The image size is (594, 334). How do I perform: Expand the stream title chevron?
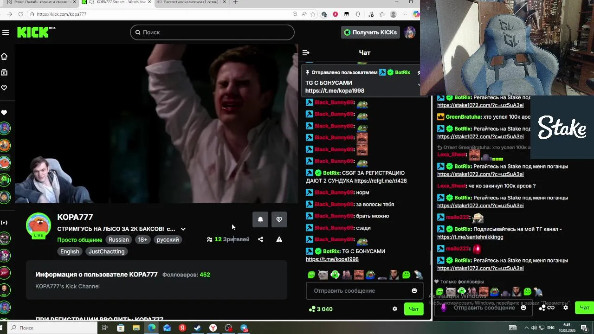(x=183, y=229)
